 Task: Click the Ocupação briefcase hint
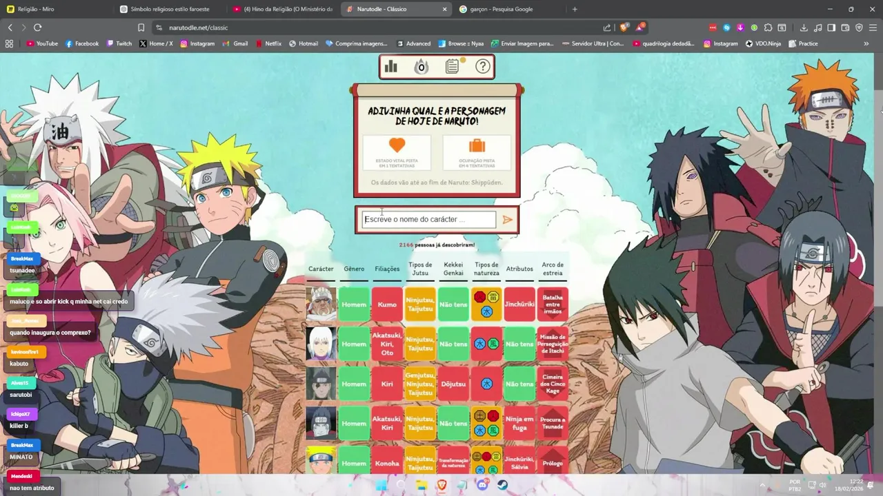pos(477,152)
